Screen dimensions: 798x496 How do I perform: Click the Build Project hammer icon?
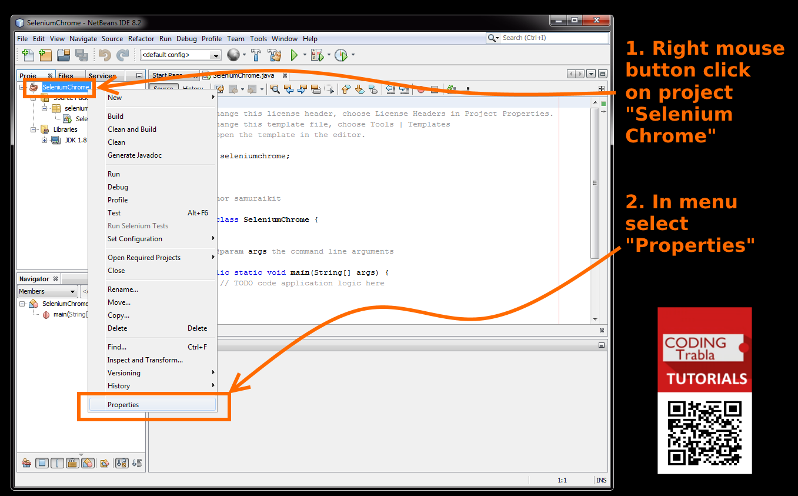click(x=256, y=55)
